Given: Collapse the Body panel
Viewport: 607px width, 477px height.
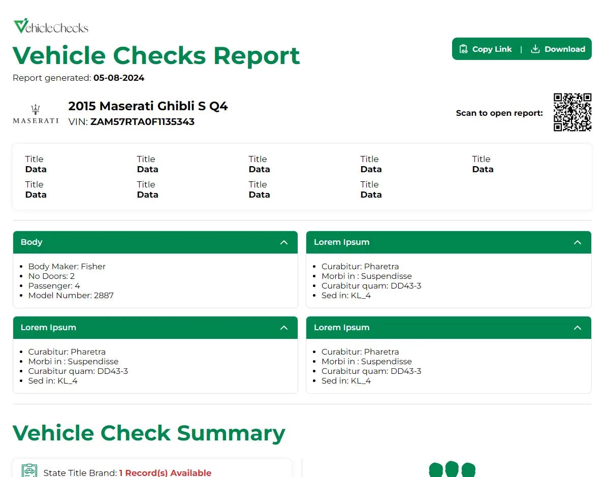Looking at the screenshot, I should pos(284,242).
